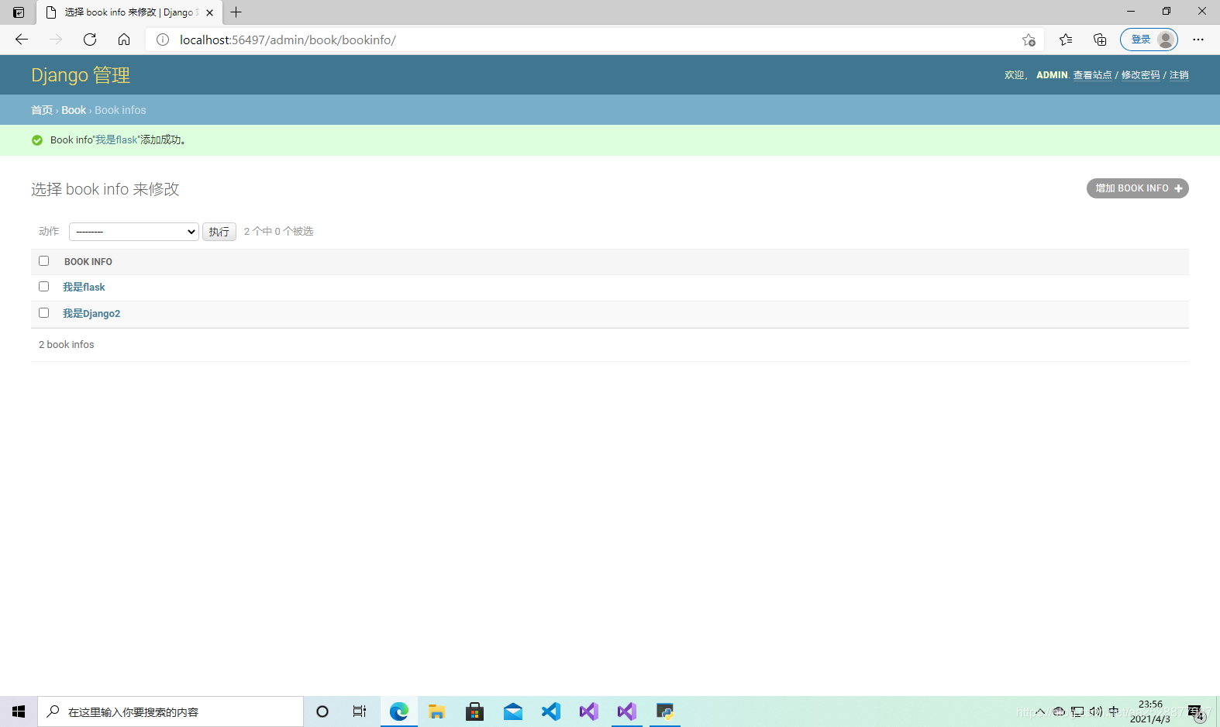1220x727 pixels.
Task: Click the '2 个中 0 个被选' selection counter
Action: 278,232
